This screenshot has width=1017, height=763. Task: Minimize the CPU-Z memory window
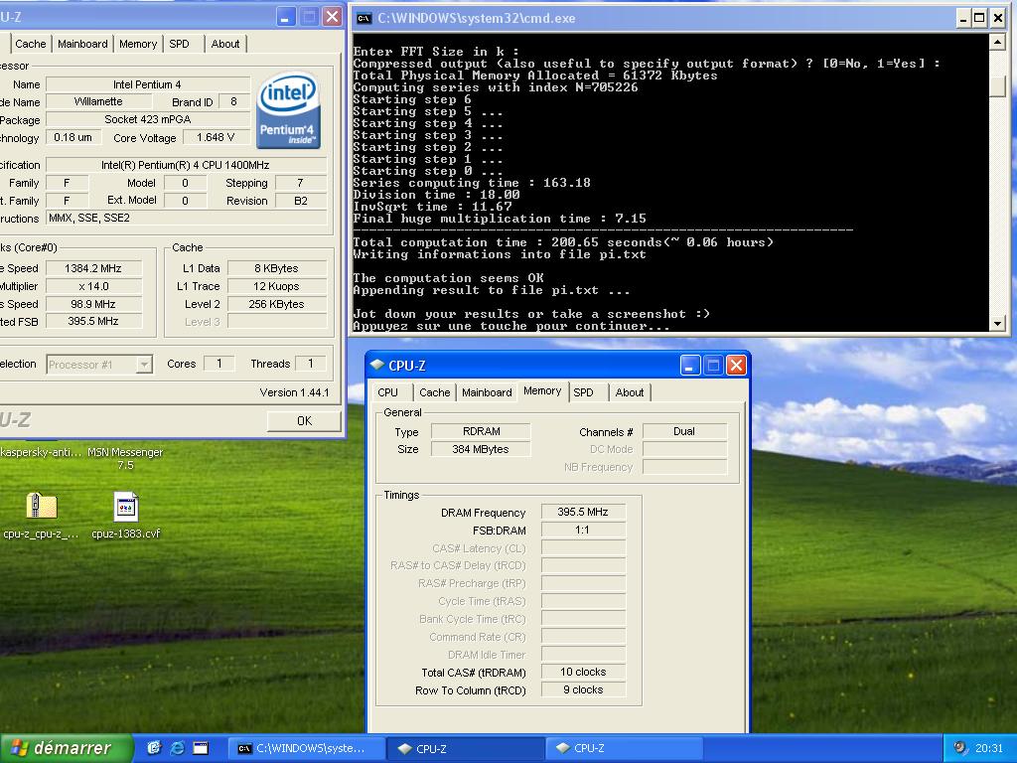pos(689,366)
